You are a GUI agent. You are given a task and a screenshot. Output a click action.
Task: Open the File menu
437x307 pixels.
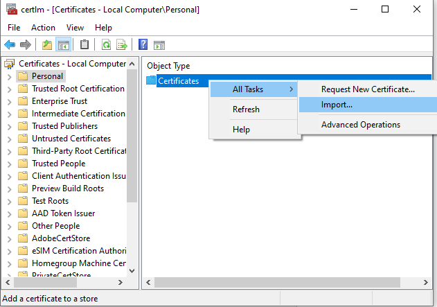pyautogui.click(x=14, y=28)
